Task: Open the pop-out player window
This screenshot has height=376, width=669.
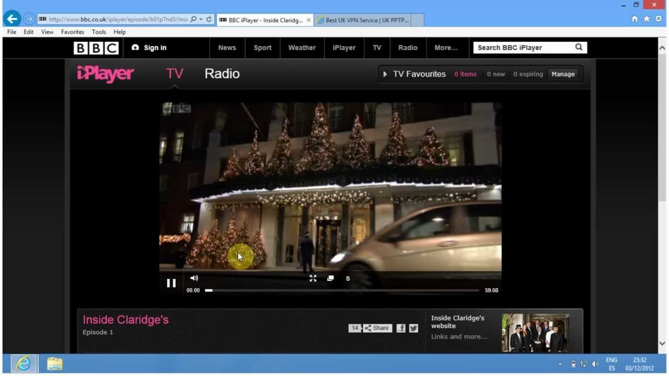Action: tap(330, 278)
